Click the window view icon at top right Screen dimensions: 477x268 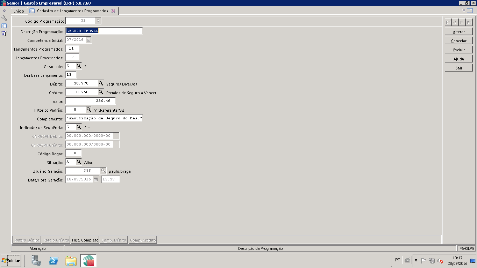click(x=470, y=10)
